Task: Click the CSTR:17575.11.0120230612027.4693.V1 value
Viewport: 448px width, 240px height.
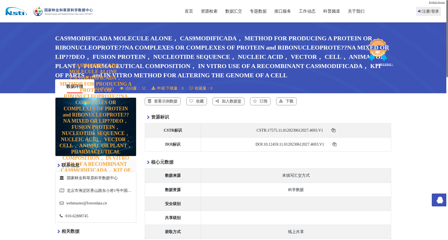Action: tap(290, 130)
